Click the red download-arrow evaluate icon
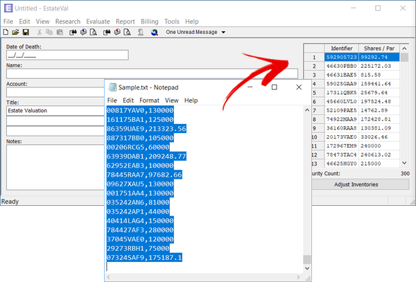The width and height of the screenshot is (416, 282). (x=117, y=32)
